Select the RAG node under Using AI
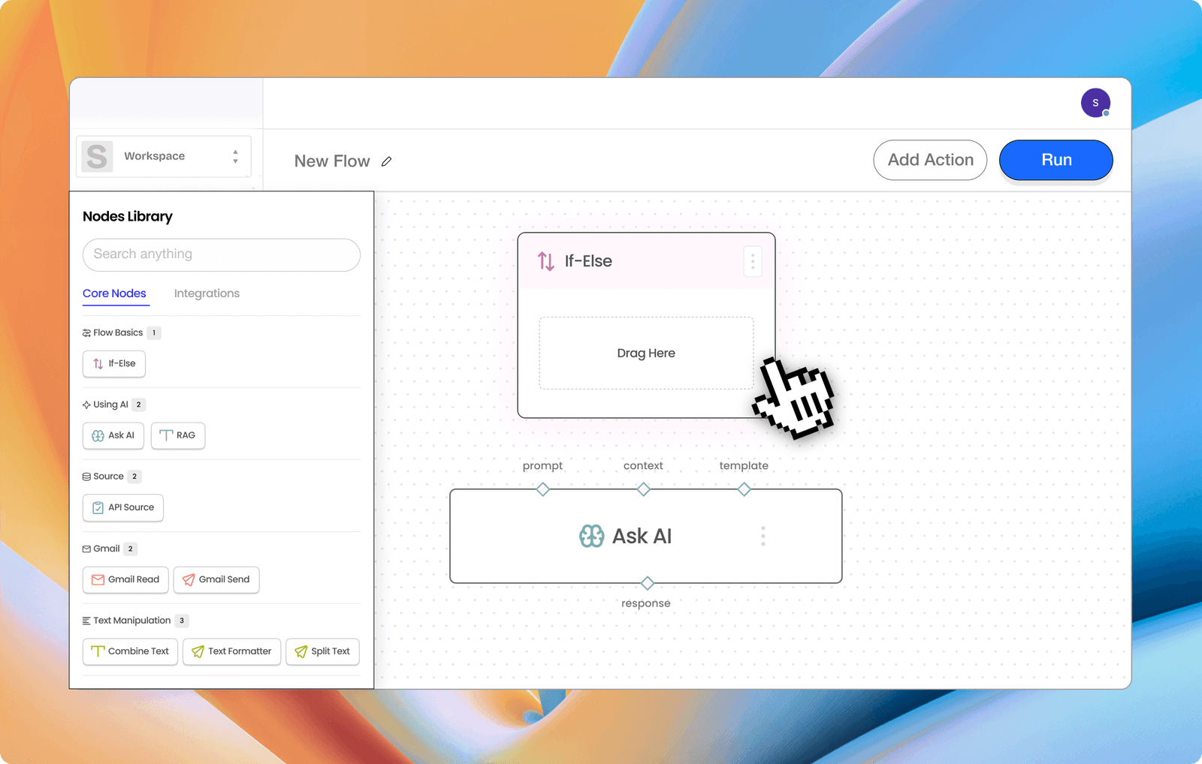The height and width of the screenshot is (764, 1202). (177, 435)
